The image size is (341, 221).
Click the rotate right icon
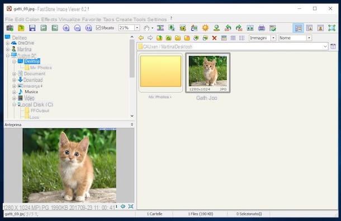tap(239, 28)
